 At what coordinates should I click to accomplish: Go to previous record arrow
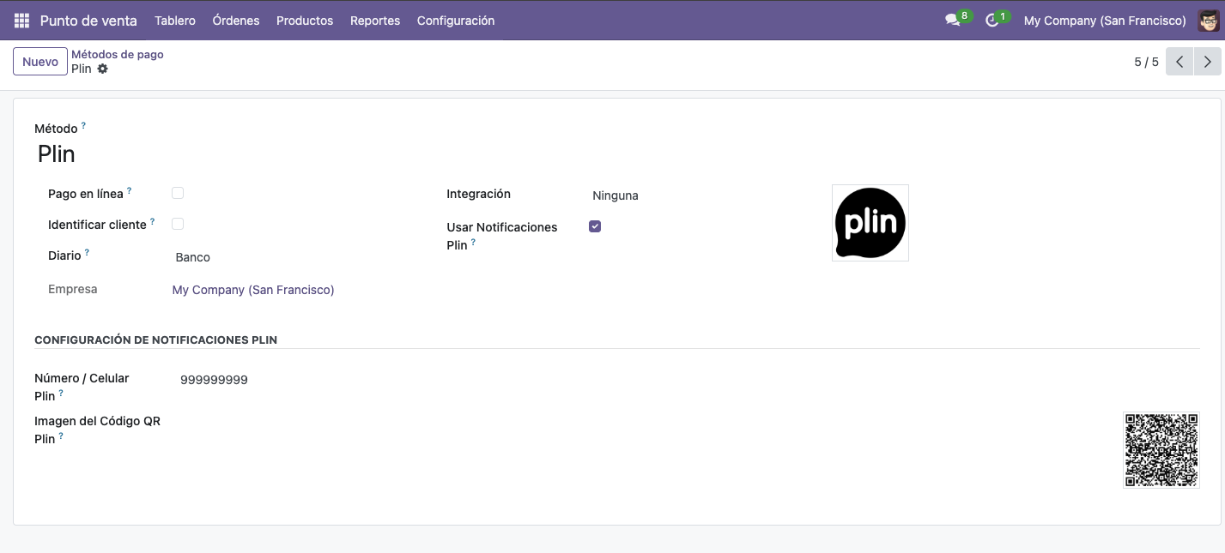click(x=1180, y=62)
